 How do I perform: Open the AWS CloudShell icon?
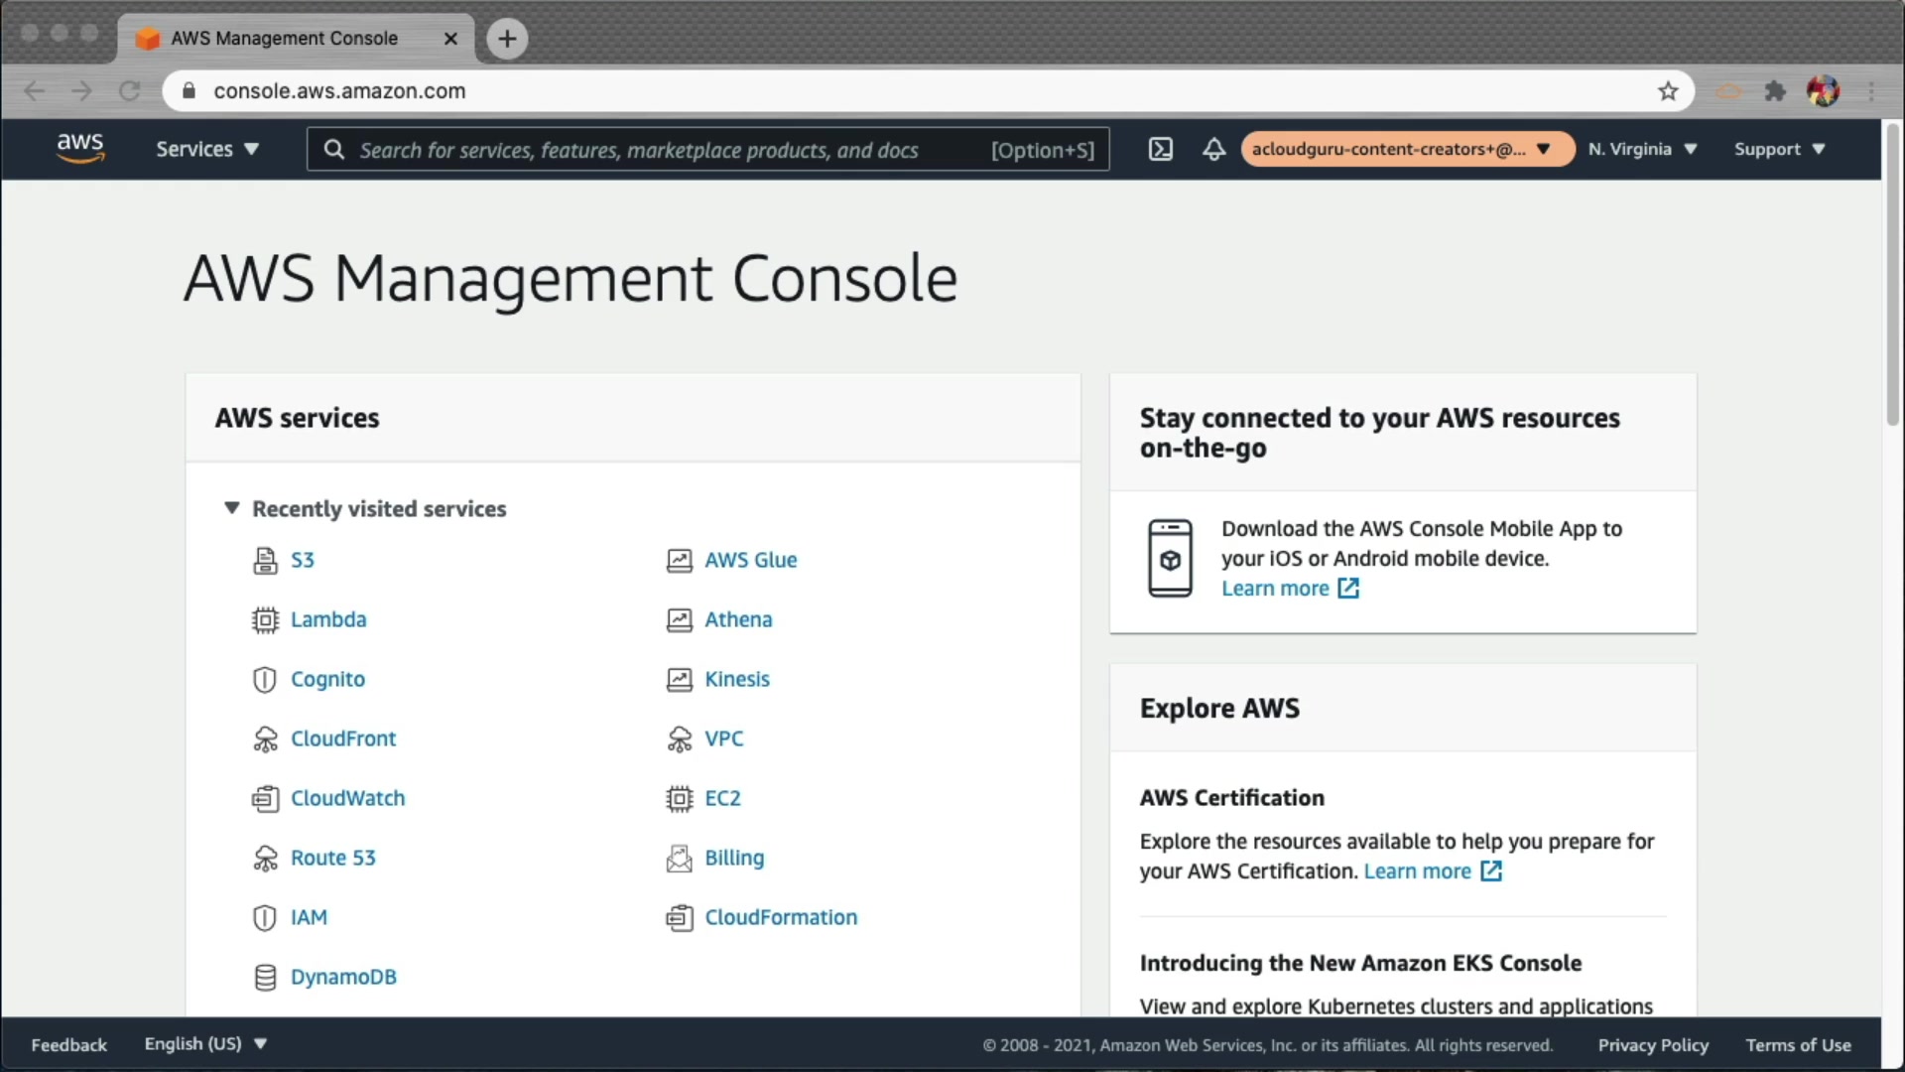[1160, 149]
